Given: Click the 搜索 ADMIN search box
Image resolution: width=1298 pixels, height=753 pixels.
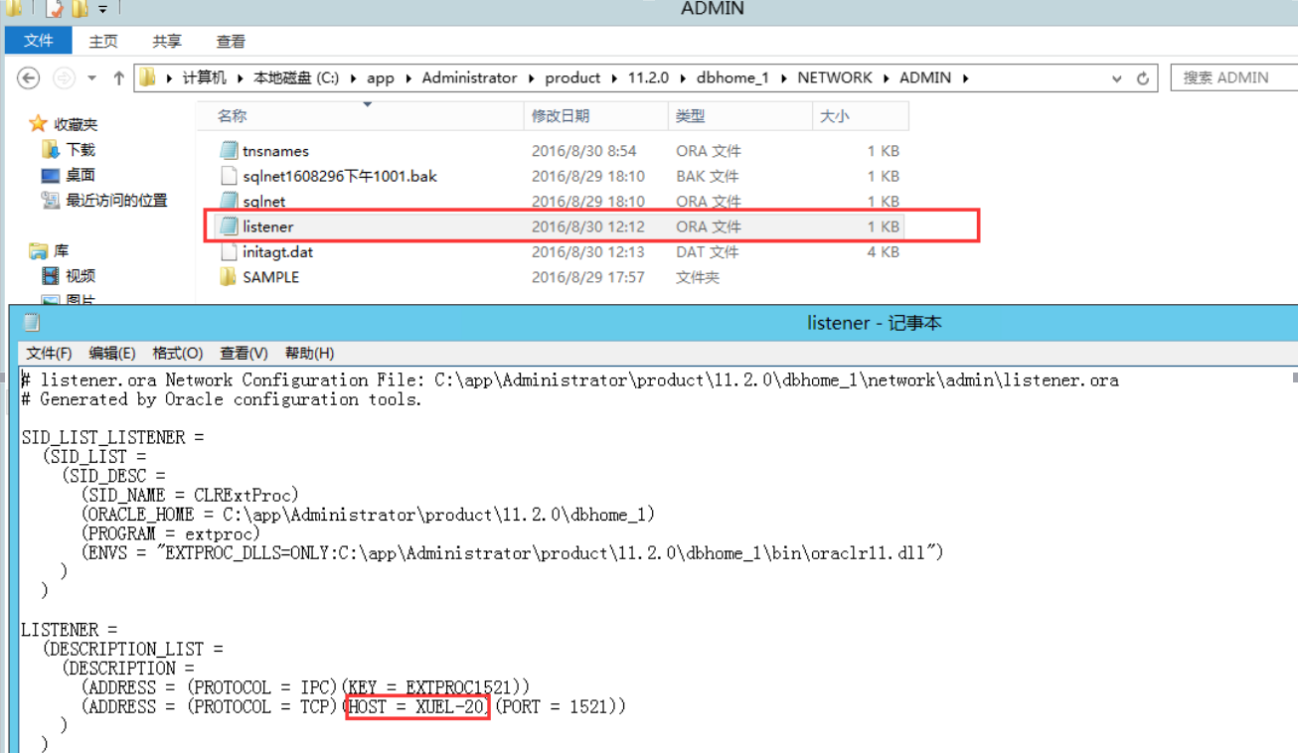Looking at the screenshot, I should 1234,77.
